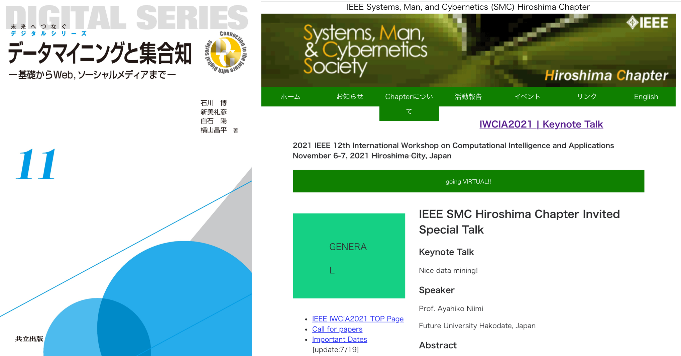Open IEEE IWCIA2021 TOP Page link
Image resolution: width=681 pixels, height=356 pixels.
pos(357,319)
